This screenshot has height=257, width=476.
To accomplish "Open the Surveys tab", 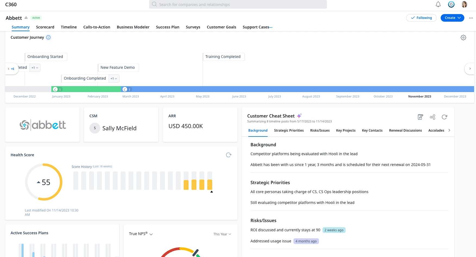I will tap(193, 27).
